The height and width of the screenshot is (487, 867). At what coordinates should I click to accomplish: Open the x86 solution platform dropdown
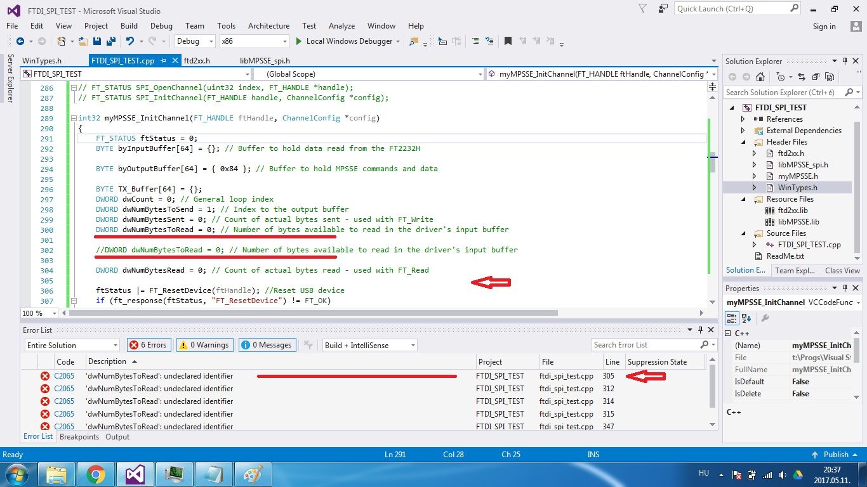click(254, 41)
